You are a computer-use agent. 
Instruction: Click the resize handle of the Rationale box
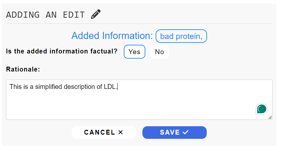click(270, 118)
